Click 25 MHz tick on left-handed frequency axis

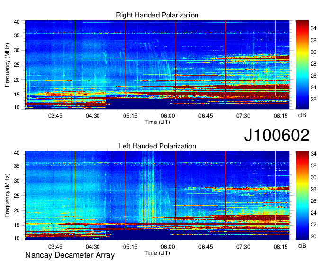(x=17, y=196)
